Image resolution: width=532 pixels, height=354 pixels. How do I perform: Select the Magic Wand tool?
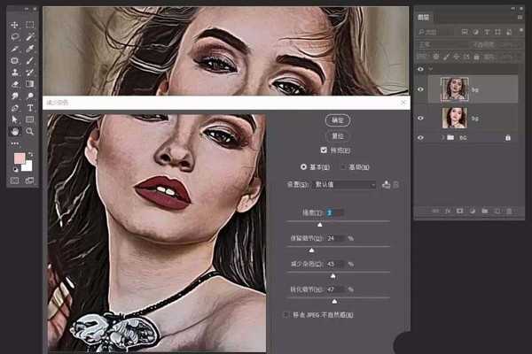(30, 36)
